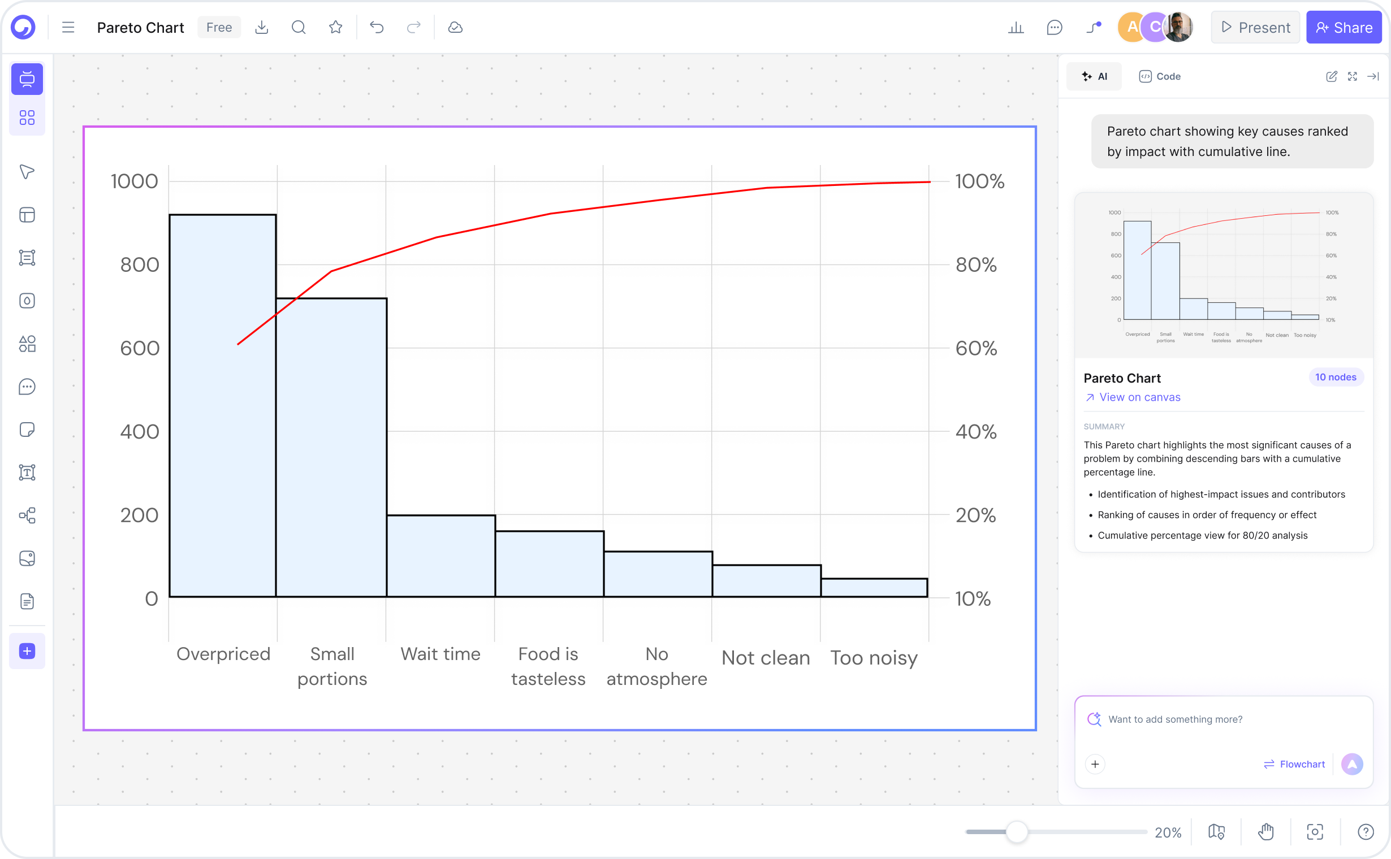
Task: Star this document as favorite
Action: tap(335, 27)
